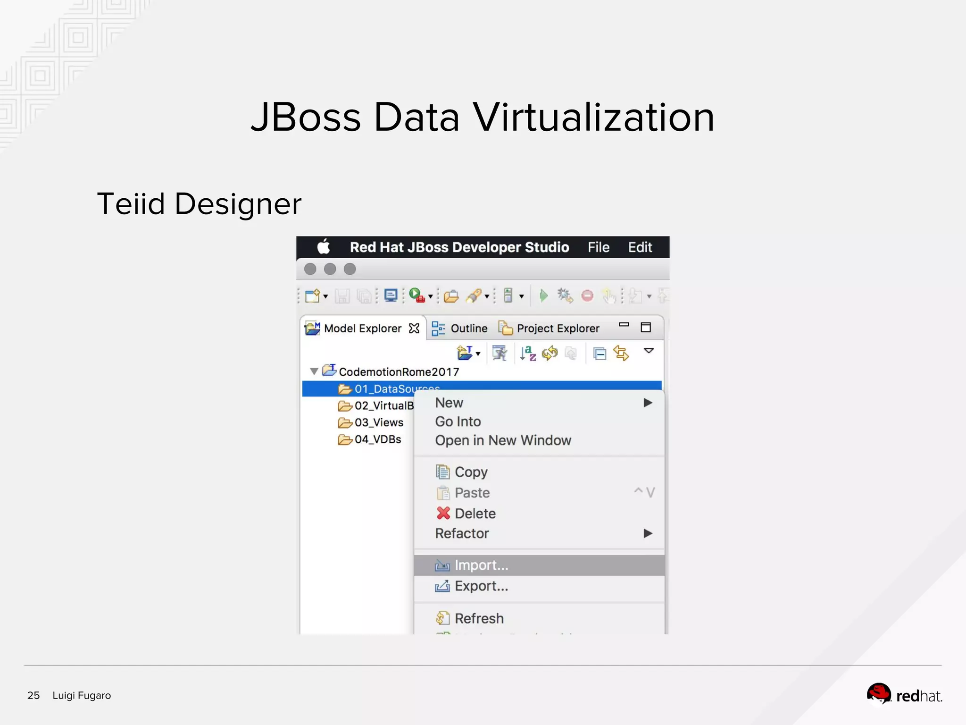The image size is (966, 725).
Task: Click the Collapse All icon
Action: pyautogui.click(x=600, y=354)
